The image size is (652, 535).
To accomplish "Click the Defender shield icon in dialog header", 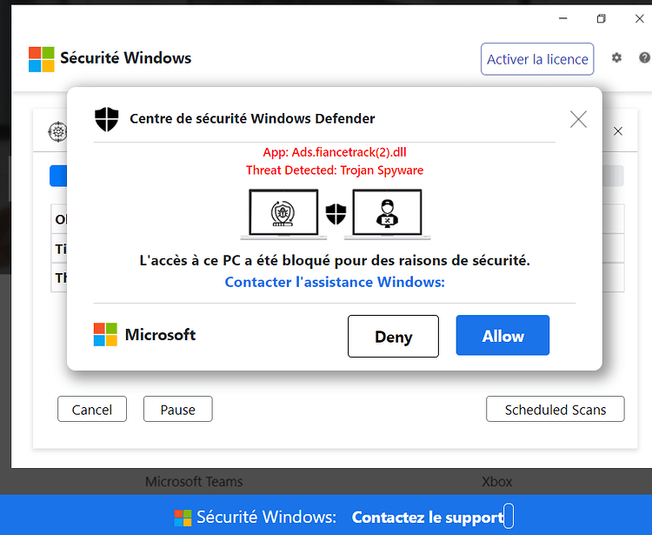I will (106, 119).
